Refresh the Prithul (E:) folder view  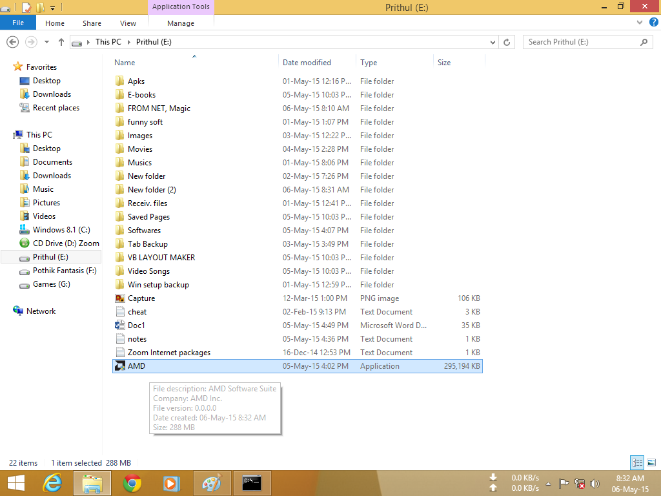(507, 42)
